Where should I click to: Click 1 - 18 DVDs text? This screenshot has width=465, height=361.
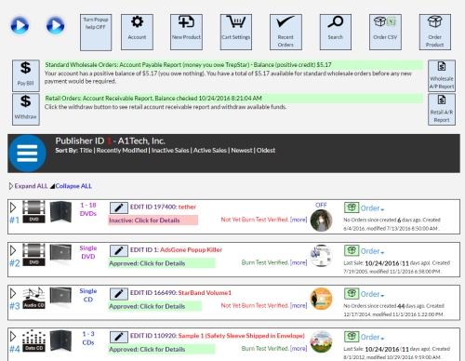tap(88, 209)
